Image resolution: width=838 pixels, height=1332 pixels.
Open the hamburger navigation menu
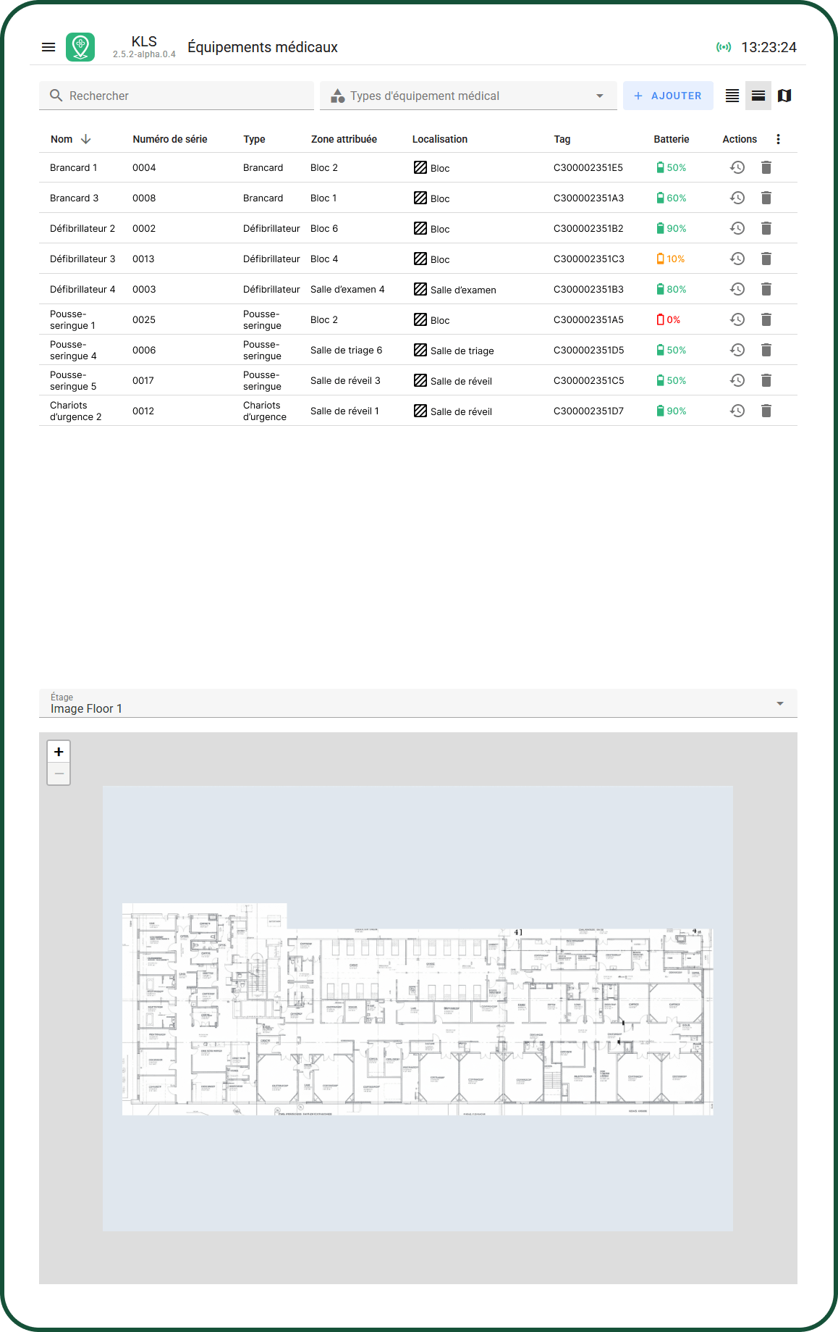pos(48,47)
